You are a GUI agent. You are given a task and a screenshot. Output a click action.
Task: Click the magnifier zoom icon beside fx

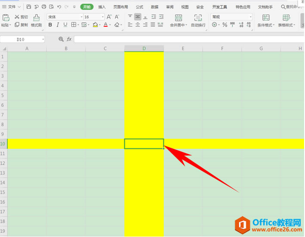coord(61,39)
